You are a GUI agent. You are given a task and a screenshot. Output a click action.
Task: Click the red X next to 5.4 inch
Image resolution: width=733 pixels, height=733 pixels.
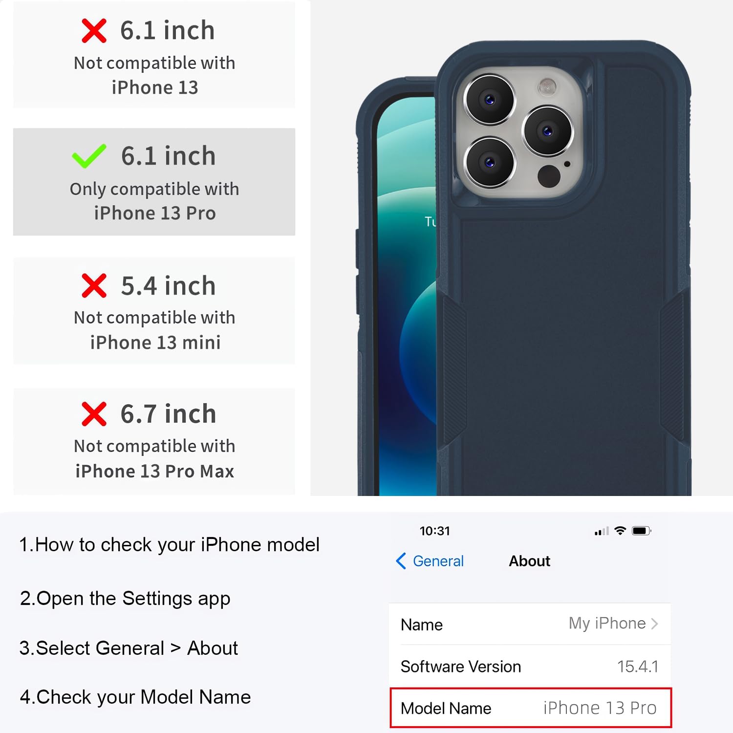(x=94, y=285)
